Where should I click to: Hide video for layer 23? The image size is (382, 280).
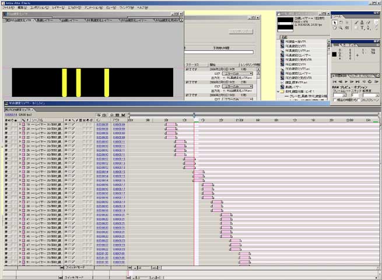[x=6, y=142]
